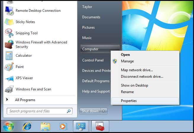Click the Remote Desktop Connection label
This screenshot has width=194, height=133.
click(38, 11)
